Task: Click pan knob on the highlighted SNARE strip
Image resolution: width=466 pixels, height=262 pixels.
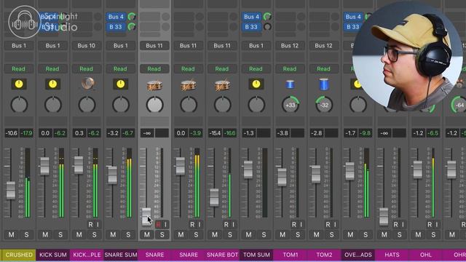Action: (154, 105)
